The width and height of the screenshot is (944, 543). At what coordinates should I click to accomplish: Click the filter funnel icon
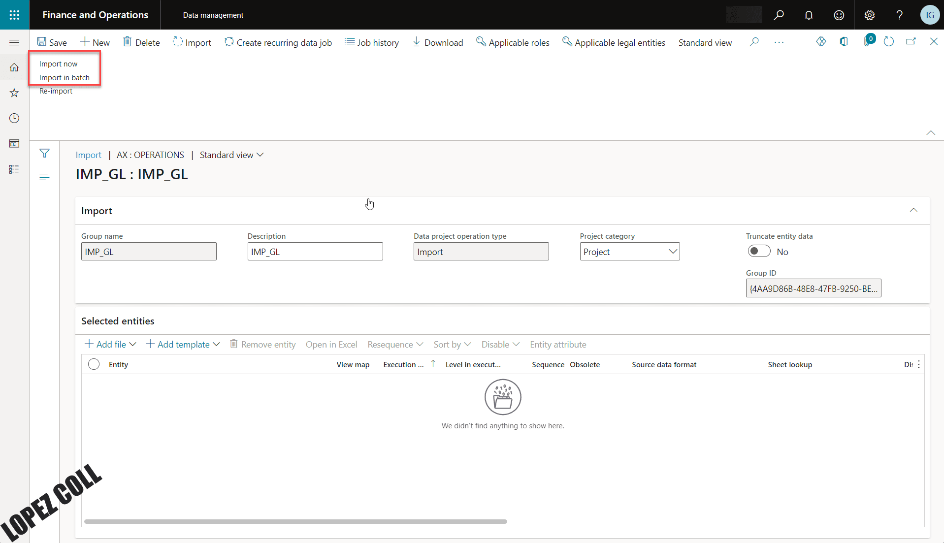point(44,154)
